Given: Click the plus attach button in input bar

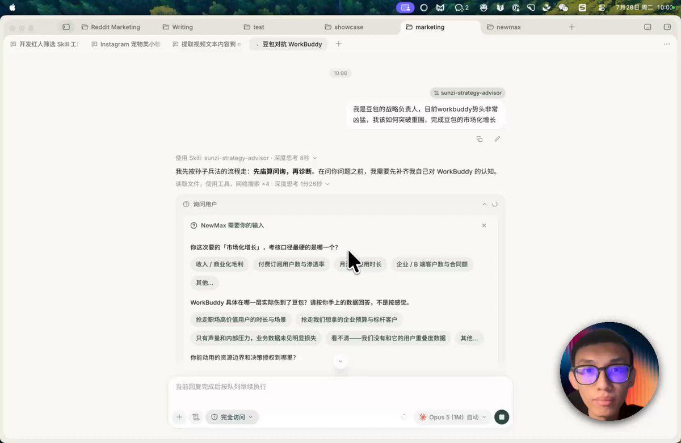Looking at the screenshot, I should (x=179, y=417).
